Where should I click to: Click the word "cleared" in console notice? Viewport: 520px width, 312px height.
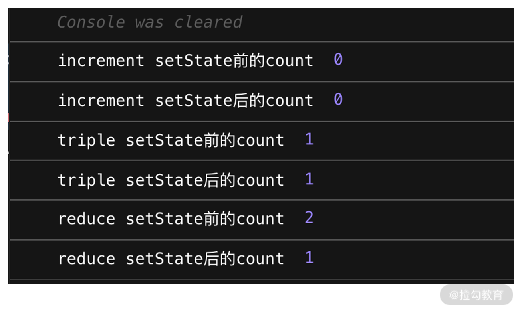tap(208, 22)
